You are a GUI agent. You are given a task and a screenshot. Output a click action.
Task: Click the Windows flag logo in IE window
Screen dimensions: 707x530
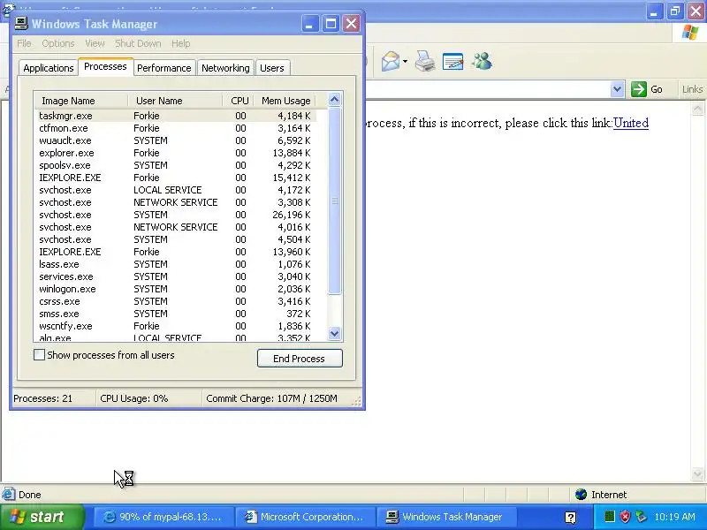(690, 33)
